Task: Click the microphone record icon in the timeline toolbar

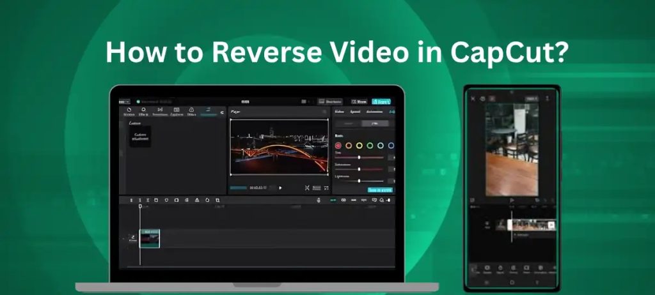Action: tap(319, 200)
